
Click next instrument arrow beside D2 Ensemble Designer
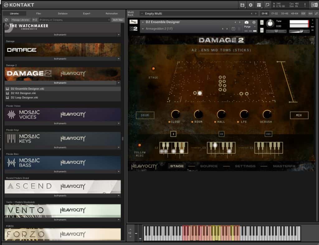[x=240, y=22]
